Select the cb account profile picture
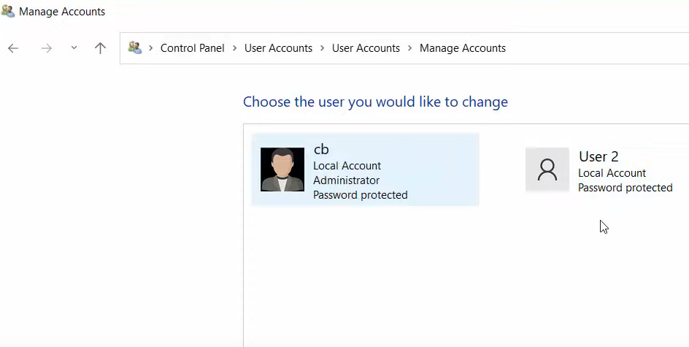Image resolution: width=689 pixels, height=347 pixels. pyautogui.click(x=282, y=169)
